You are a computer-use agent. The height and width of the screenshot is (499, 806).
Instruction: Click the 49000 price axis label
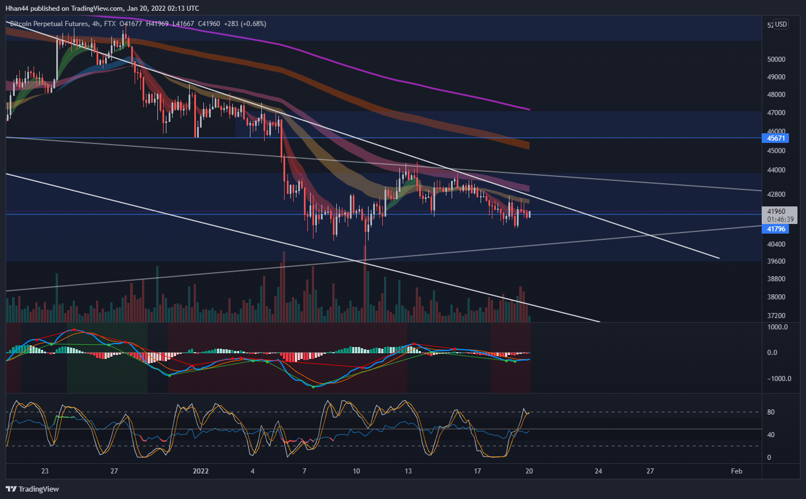point(776,77)
